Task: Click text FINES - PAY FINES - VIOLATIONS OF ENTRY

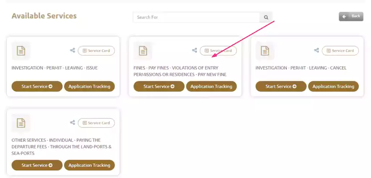Action: click(176, 68)
